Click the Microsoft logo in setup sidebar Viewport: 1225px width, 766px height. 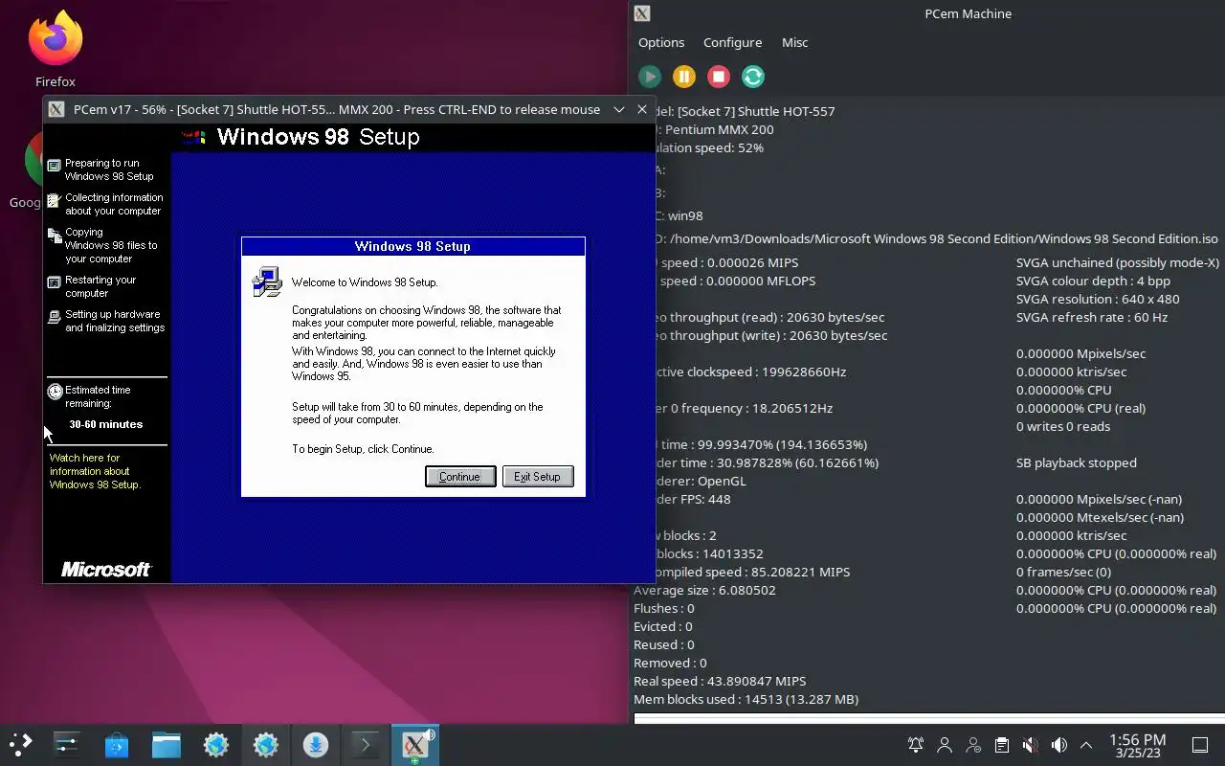coord(106,570)
